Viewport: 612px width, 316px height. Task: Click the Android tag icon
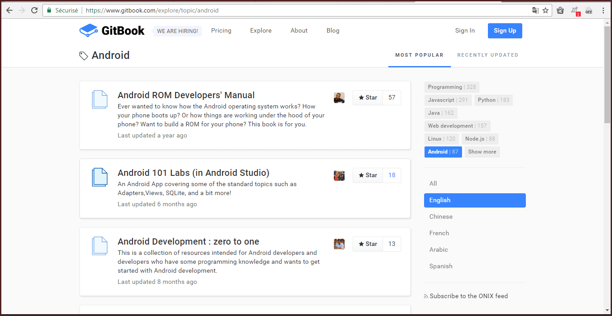(83, 56)
